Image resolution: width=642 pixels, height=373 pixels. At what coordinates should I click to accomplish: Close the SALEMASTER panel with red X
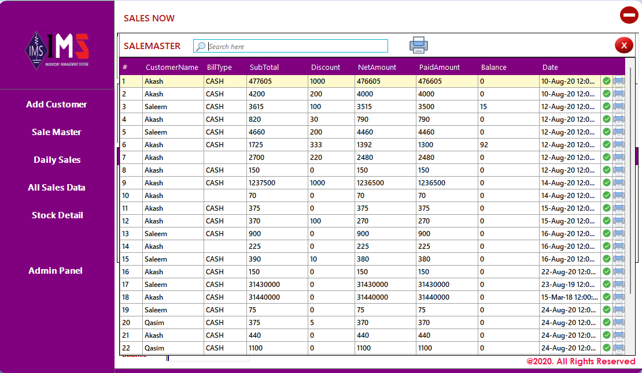point(623,45)
